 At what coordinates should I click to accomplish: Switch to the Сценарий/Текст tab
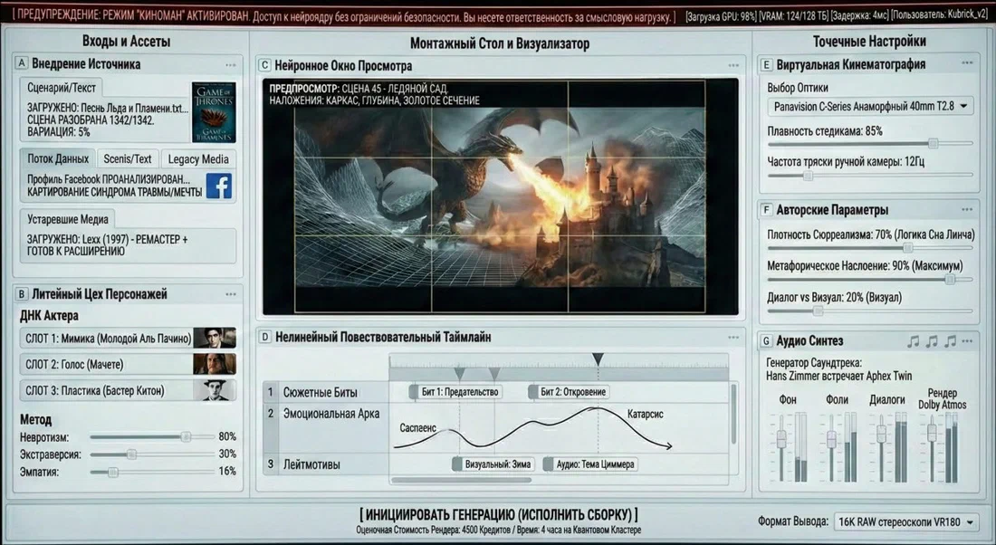tap(62, 89)
